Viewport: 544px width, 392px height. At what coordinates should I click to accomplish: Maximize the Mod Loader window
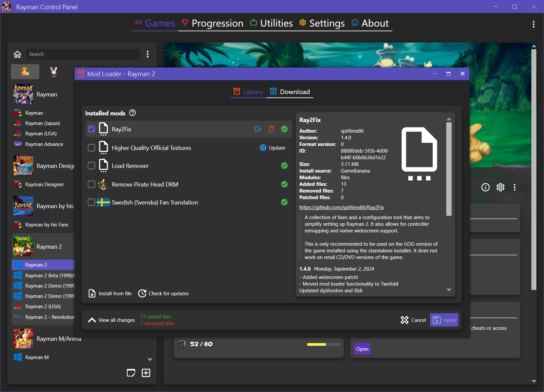(449, 74)
